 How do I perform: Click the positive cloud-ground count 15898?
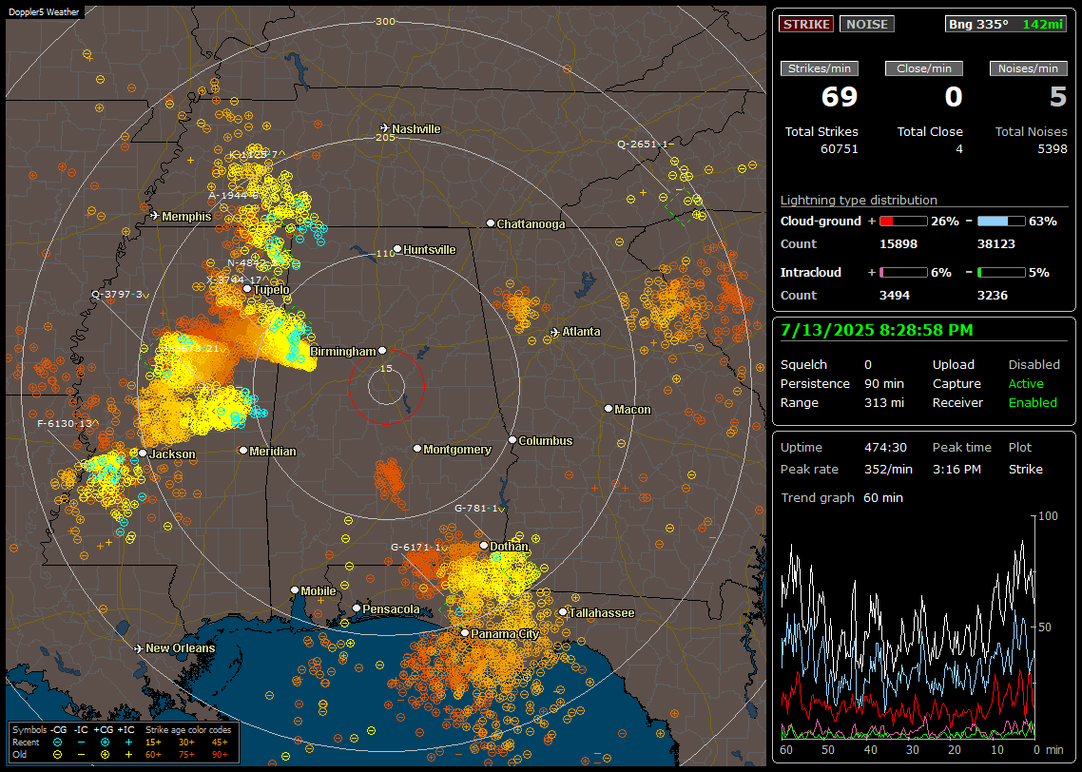pyautogui.click(x=898, y=244)
